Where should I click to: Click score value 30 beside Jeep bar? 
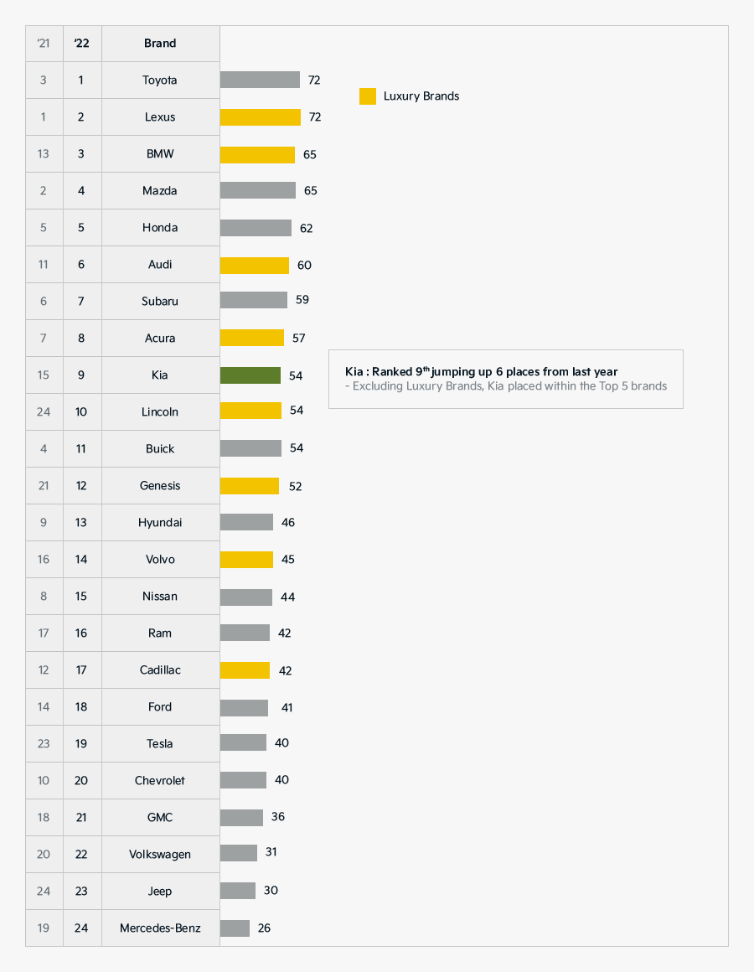pos(271,890)
